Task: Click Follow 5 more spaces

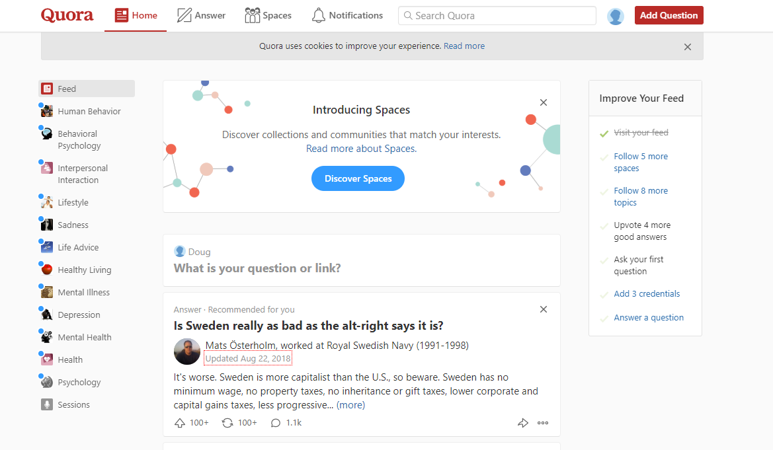Action: 641,162
